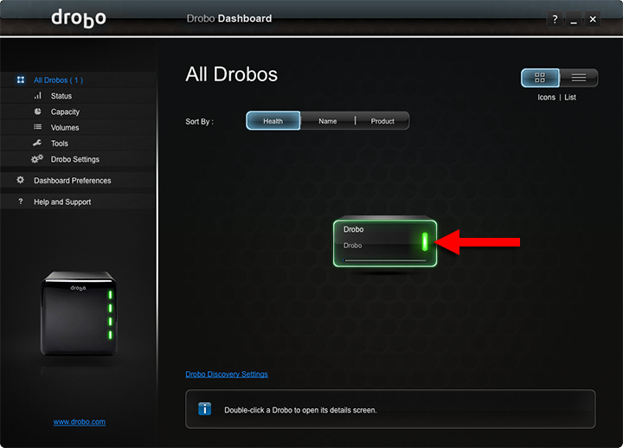The image size is (623, 448).
Task: Click the blue info icon in the message bar
Action: 204,409
